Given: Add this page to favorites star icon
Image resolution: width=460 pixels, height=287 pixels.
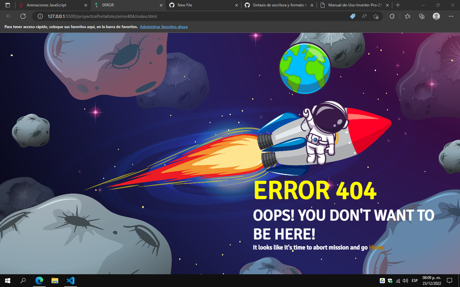Looking at the screenshot, I should coord(376,16).
